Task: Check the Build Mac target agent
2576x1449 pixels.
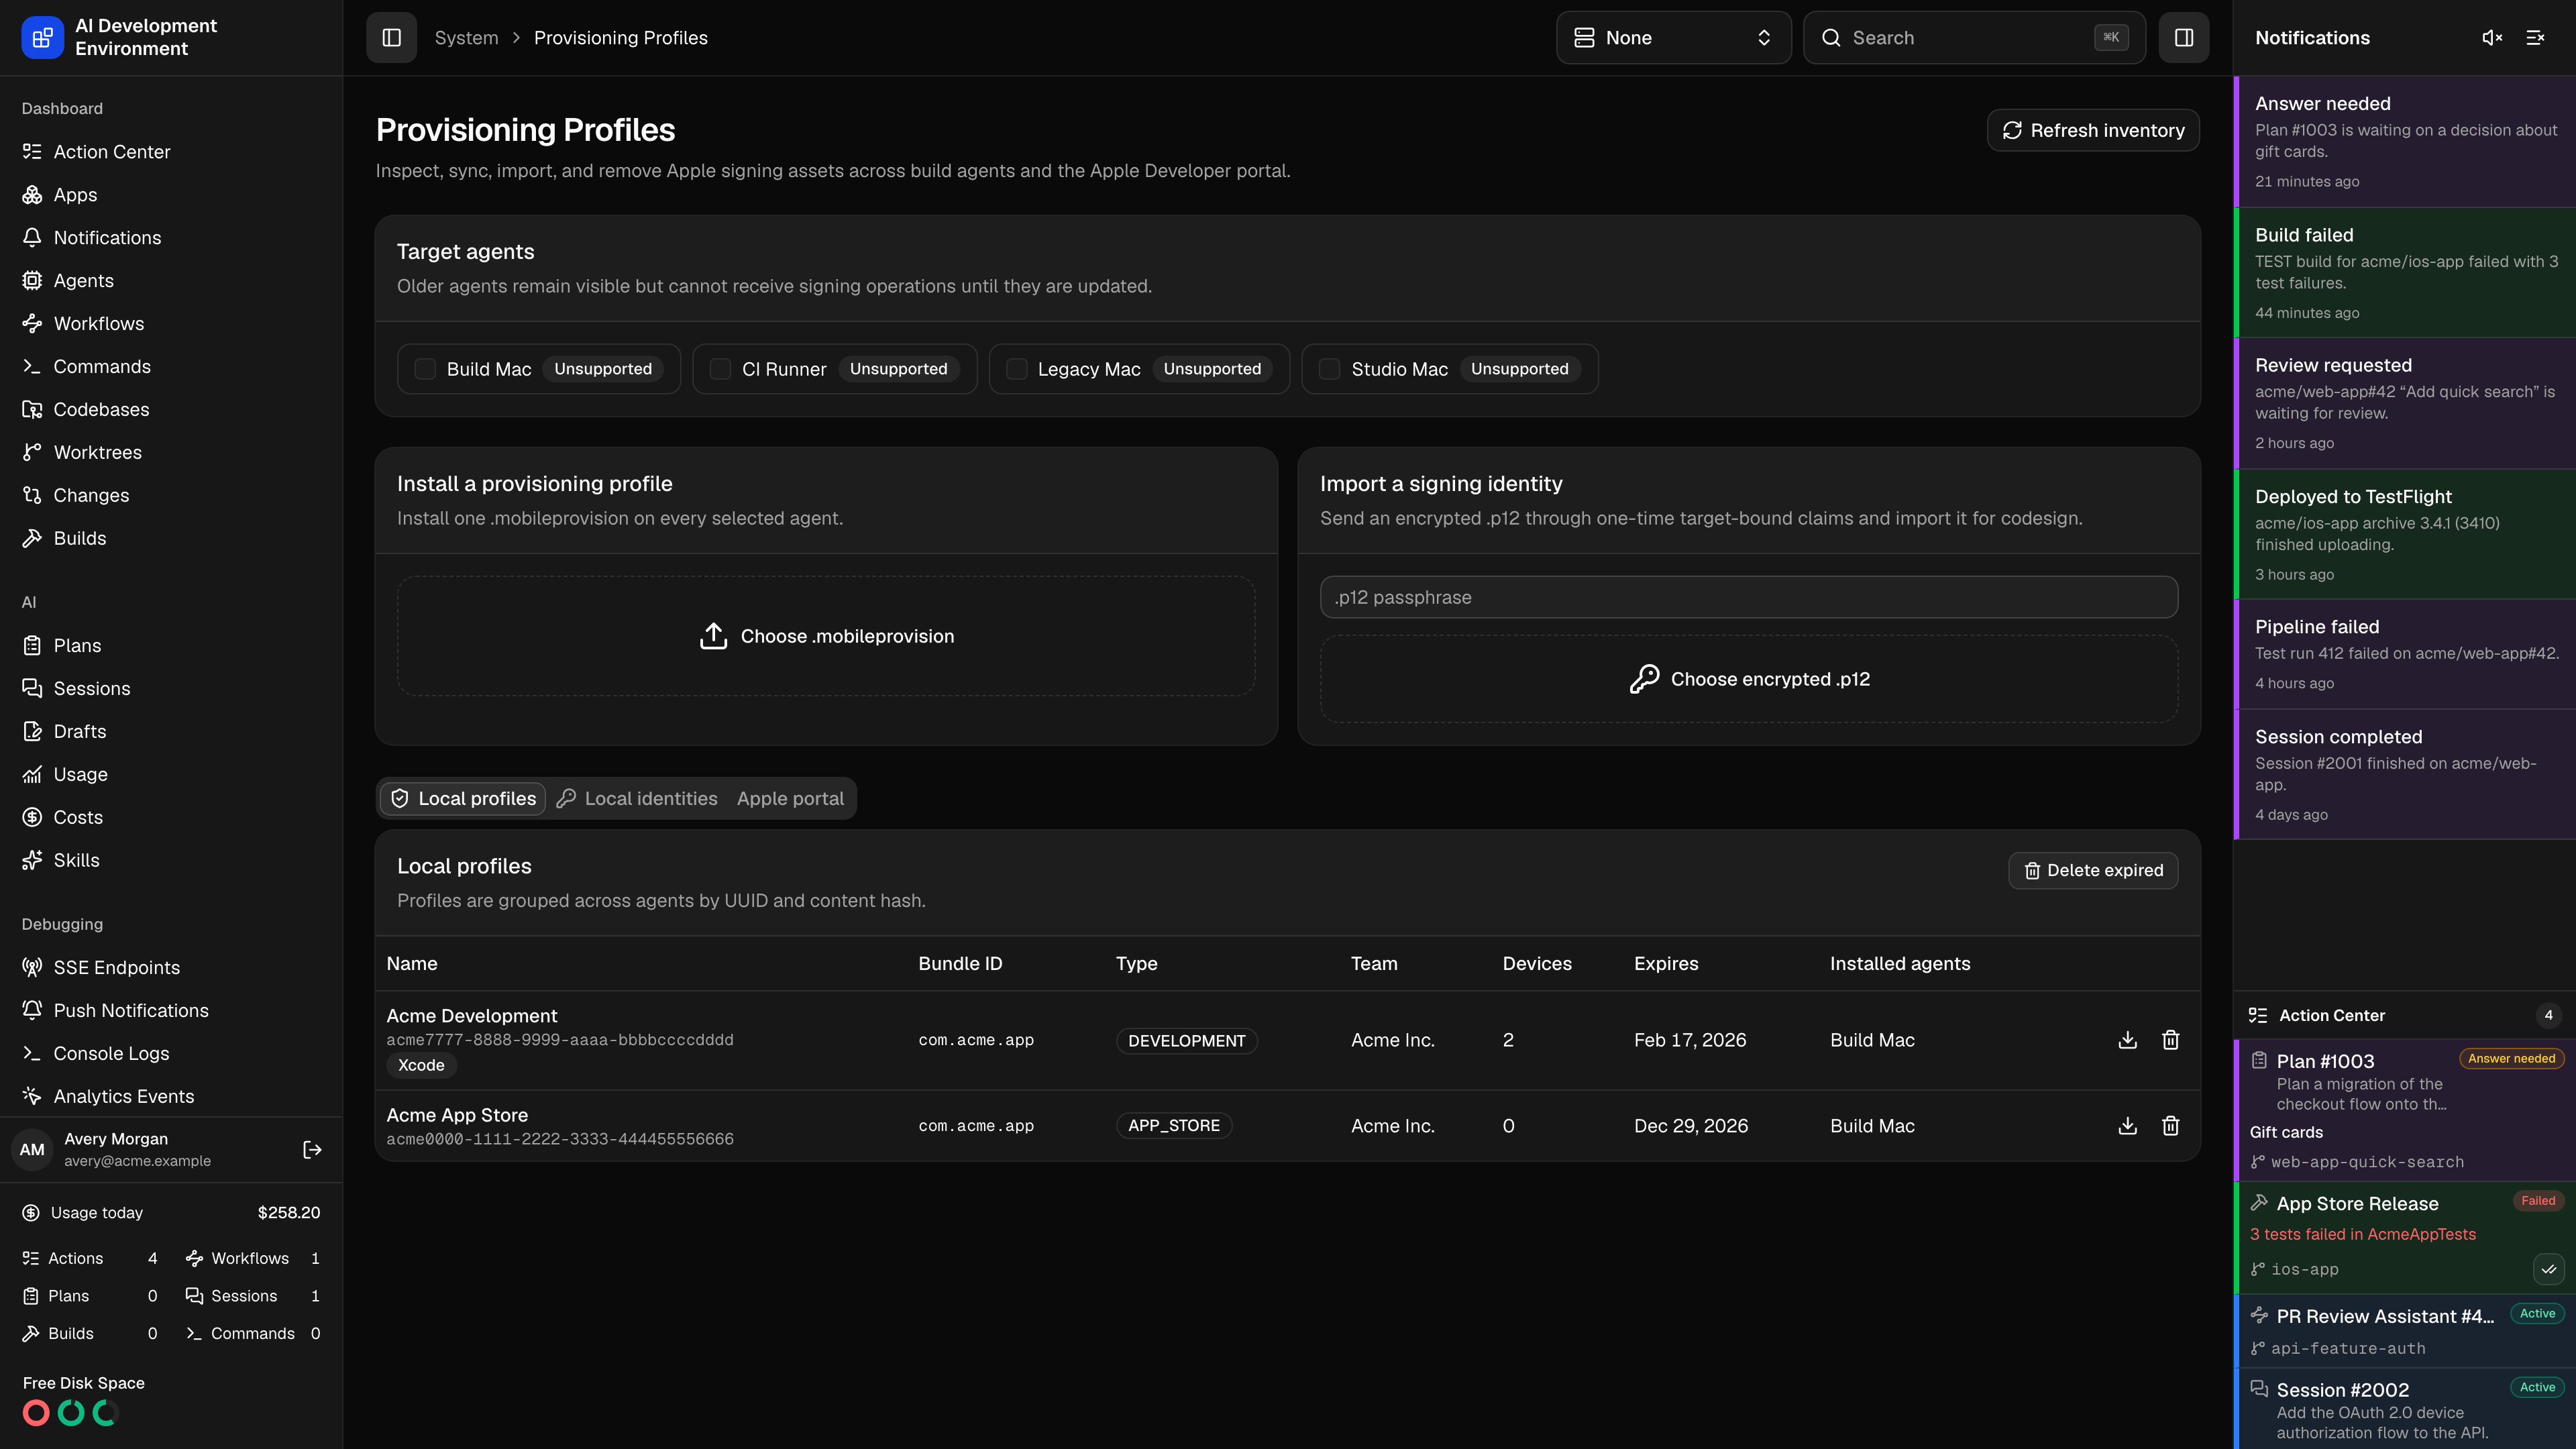Action: [x=425, y=369]
